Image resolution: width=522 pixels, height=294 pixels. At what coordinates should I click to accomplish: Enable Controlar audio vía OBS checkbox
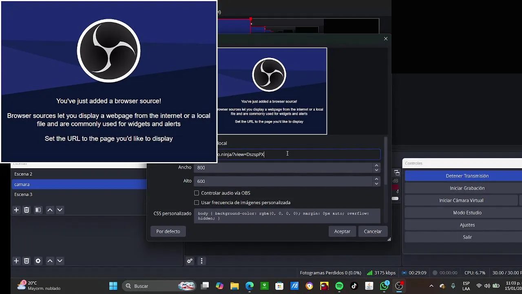(197, 193)
